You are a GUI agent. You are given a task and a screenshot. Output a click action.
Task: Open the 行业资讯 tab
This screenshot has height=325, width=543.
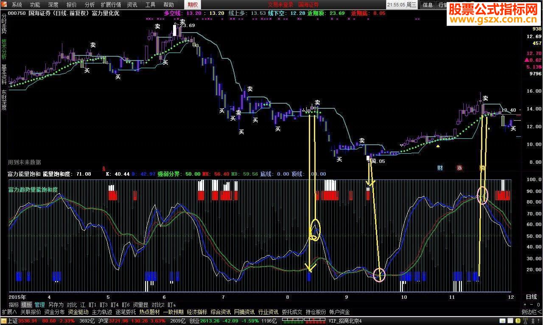(x=268, y=312)
